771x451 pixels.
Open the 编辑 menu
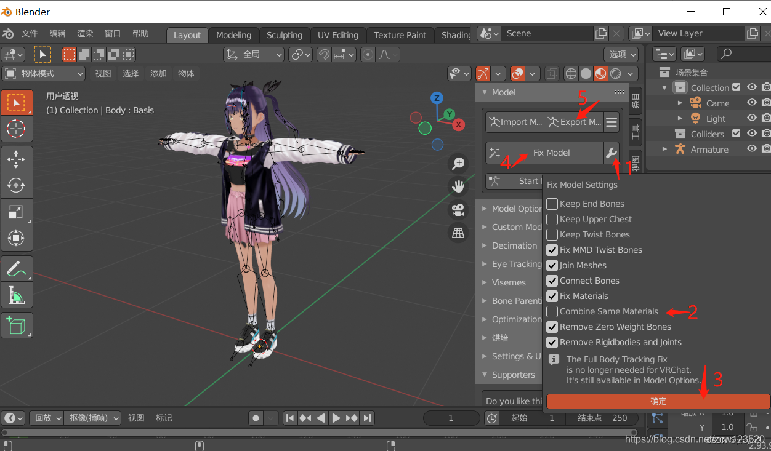[x=57, y=33]
